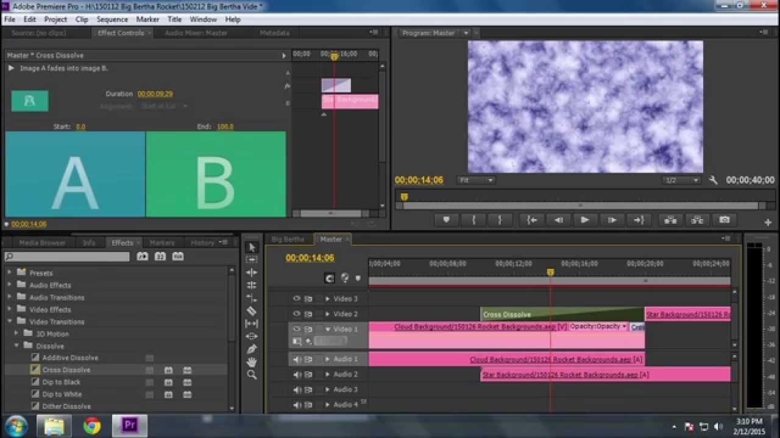Select the Rate Stretch tool

click(x=252, y=298)
